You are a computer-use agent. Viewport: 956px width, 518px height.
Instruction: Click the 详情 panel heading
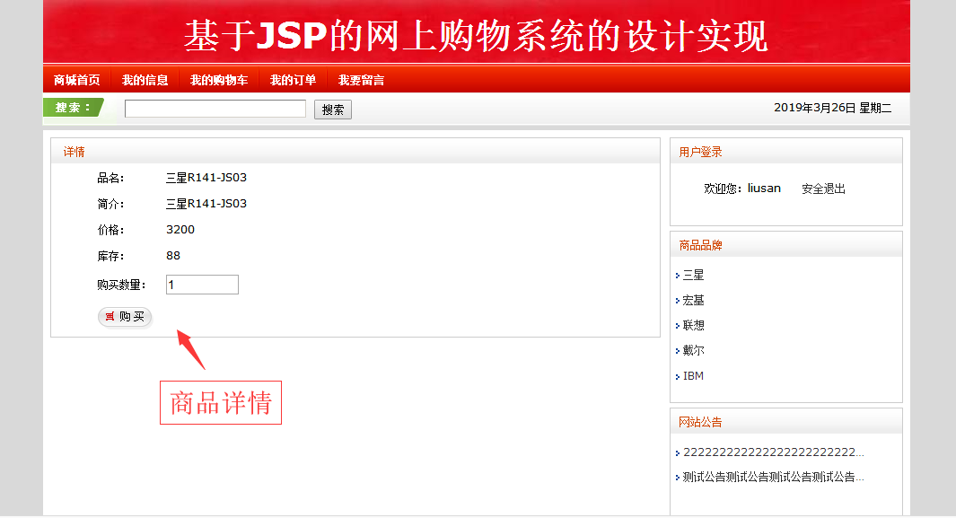point(75,152)
